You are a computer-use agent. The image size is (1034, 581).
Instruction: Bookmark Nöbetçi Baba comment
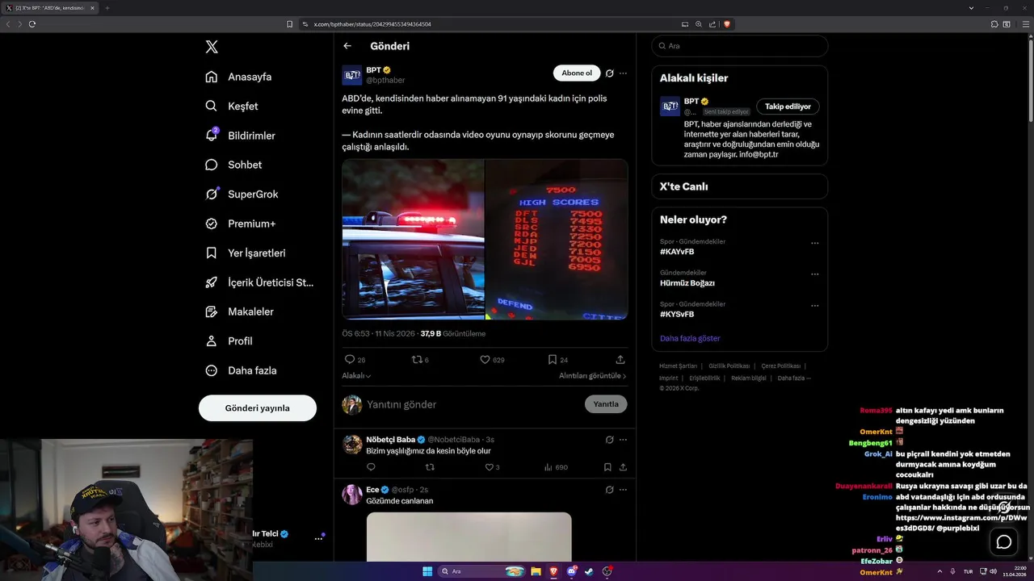click(x=607, y=467)
